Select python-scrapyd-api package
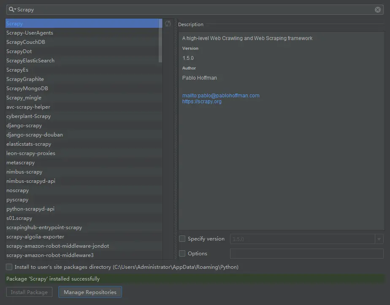This screenshot has width=390, height=305. click(x=84, y=209)
